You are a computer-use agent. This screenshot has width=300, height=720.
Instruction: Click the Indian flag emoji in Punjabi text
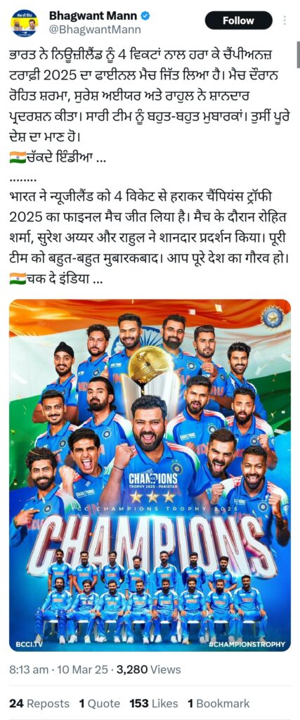point(18,160)
